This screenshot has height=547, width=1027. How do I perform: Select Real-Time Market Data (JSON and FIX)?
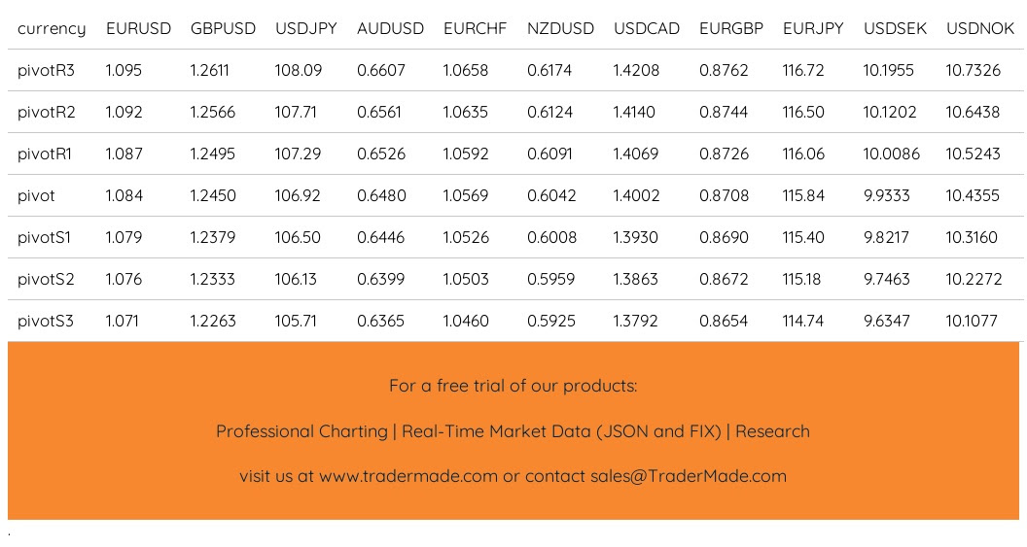click(561, 431)
